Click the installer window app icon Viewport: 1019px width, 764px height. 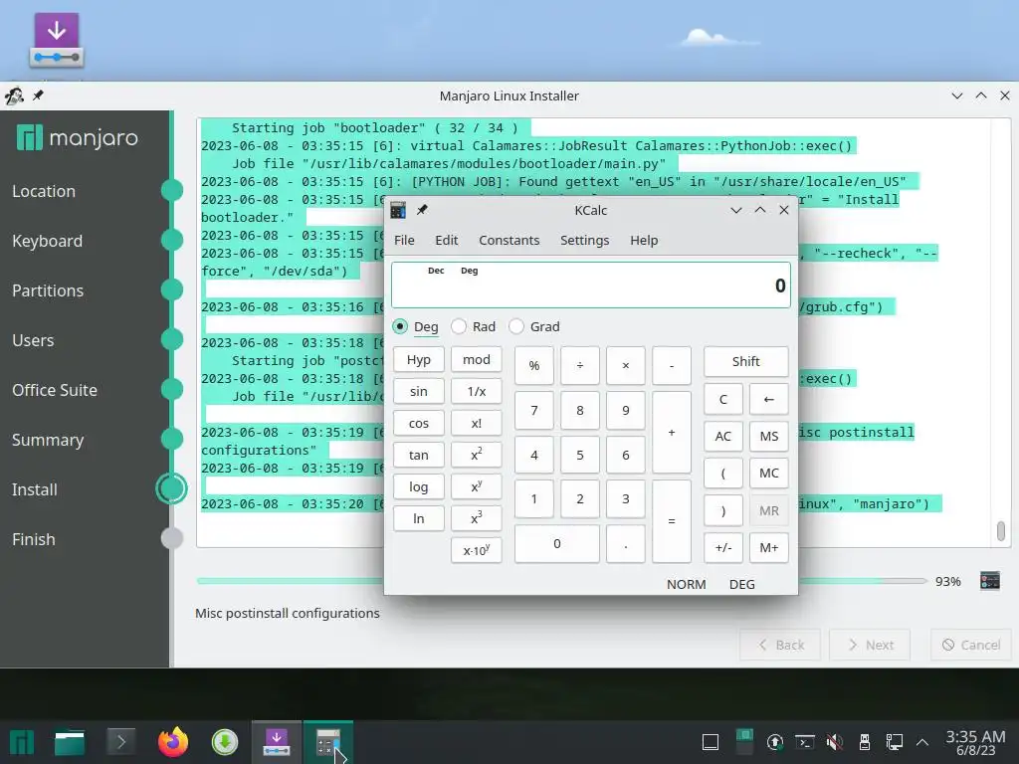(14, 95)
